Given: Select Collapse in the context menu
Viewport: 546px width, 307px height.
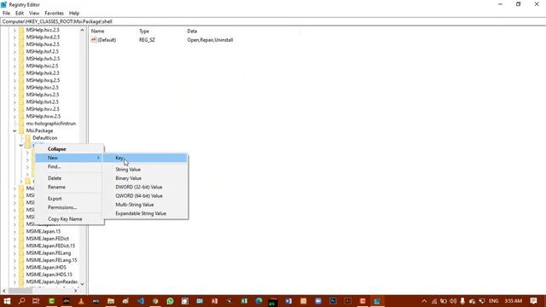Looking at the screenshot, I should (69, 149).
